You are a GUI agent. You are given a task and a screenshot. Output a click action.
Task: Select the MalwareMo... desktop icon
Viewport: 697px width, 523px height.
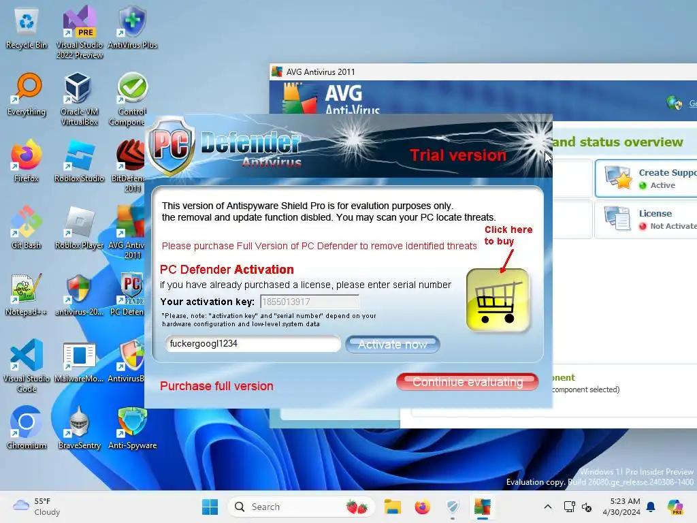pos(79,361)
